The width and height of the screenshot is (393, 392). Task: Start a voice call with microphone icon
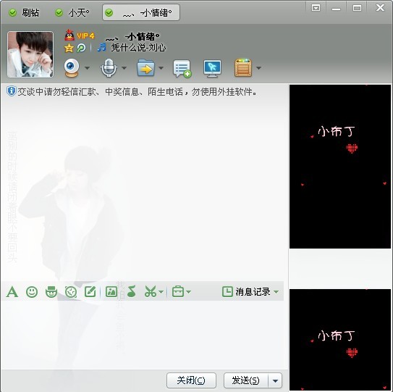click(x=109, y=68)
